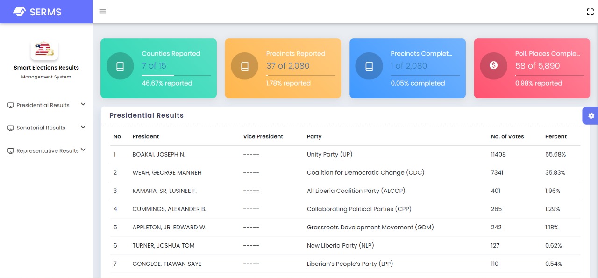Click the No. of Votes column header

[507, 136]
